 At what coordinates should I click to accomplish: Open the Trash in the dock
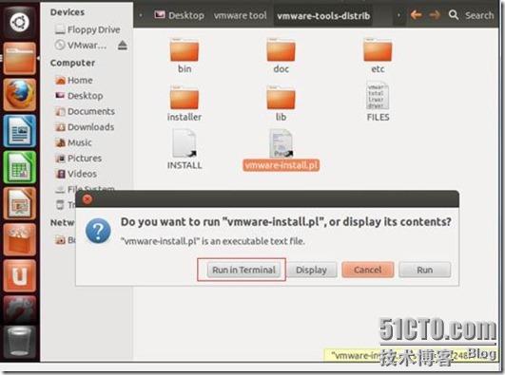tap(19, 342)
